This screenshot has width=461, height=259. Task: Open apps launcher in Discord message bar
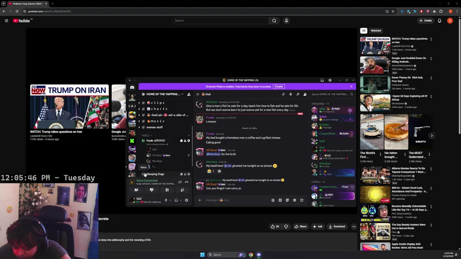302,200
